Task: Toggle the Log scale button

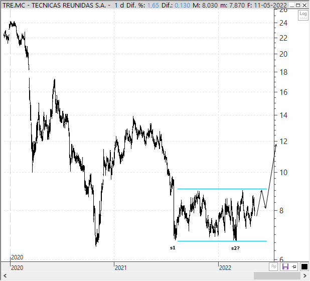Action: (x=303, y=15)
